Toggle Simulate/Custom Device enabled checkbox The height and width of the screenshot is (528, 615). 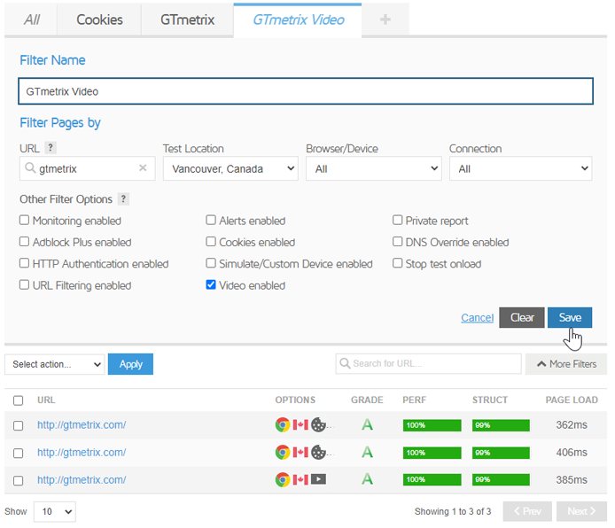[211, 262]
